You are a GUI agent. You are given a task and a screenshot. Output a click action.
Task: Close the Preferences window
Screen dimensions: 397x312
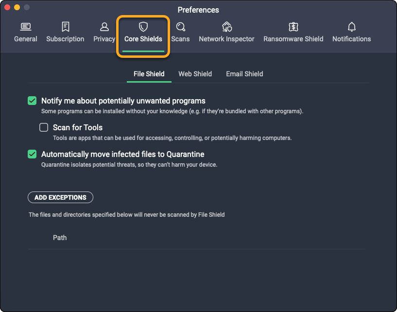coord(8,8)
